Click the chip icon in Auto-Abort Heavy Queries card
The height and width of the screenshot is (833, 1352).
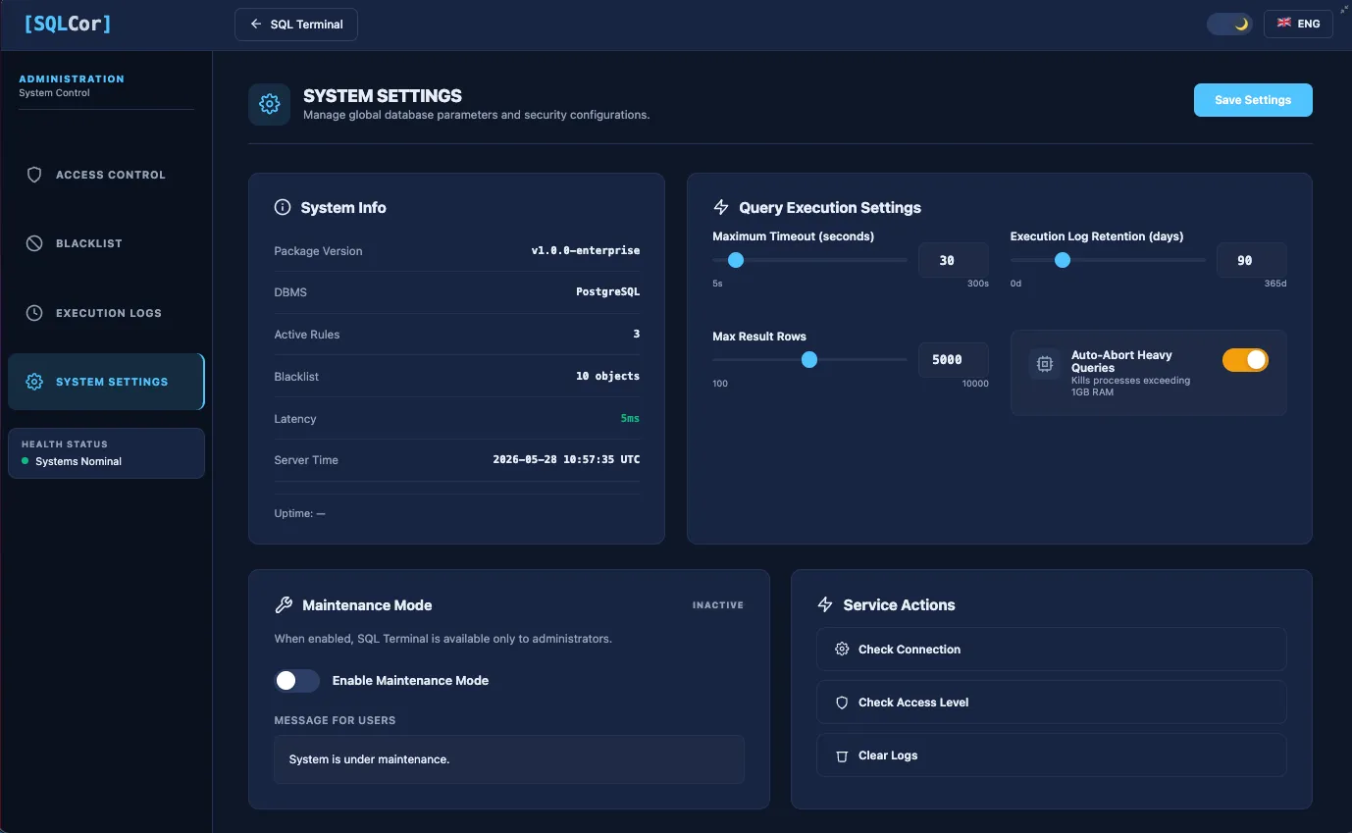tap(1045, 364)
